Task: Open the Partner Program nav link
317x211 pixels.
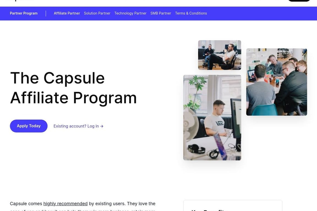Action: click(x=24, y=13)
